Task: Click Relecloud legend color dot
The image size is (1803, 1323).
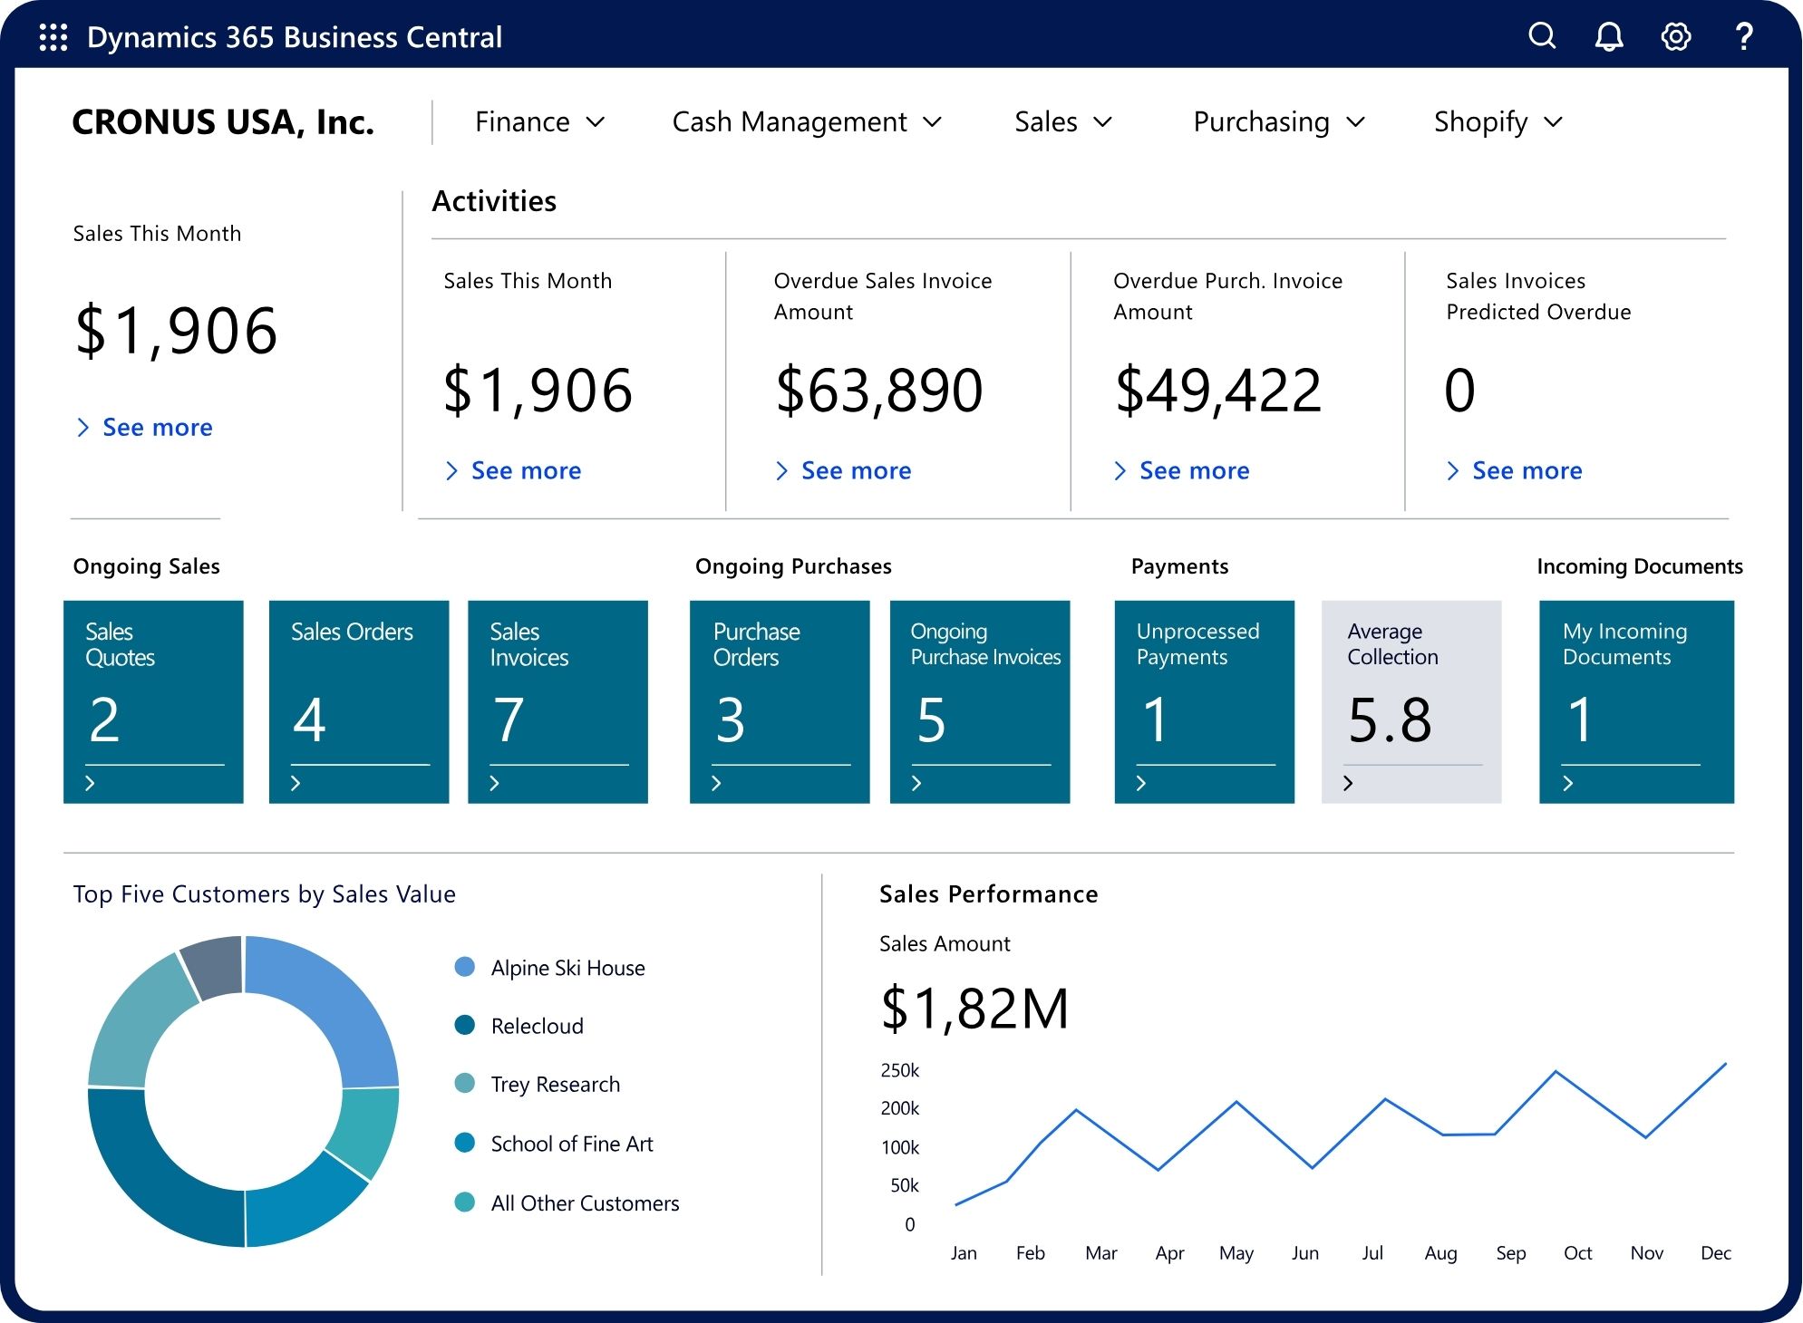Action: 464,1025
